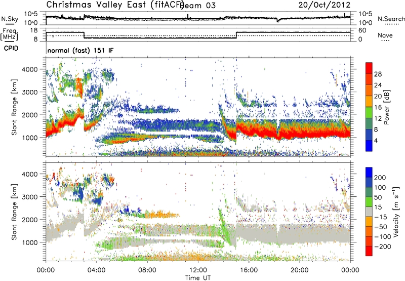The height and width of the screenshot is (281, 405).
Task: Click the '4' tick on the Power scale
Action: (x=376, y=140)
